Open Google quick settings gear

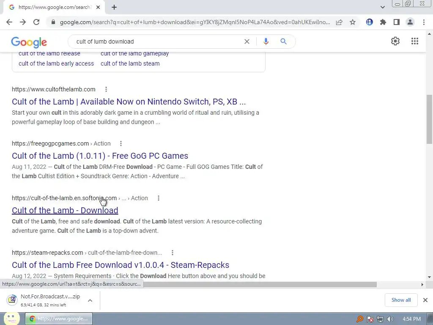point(395,41)
